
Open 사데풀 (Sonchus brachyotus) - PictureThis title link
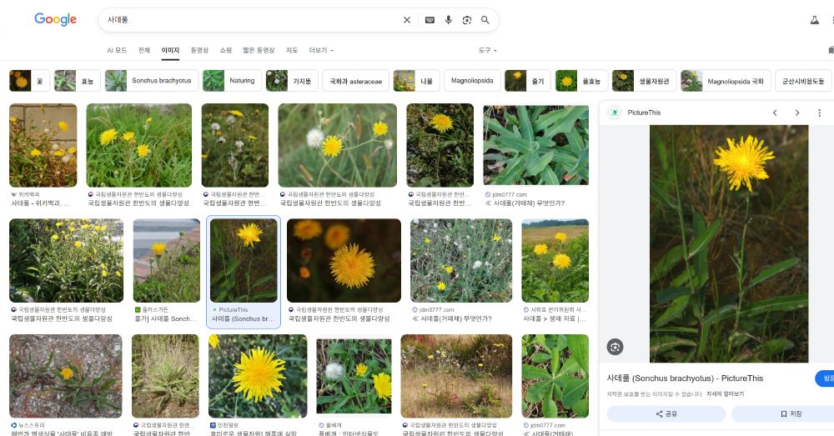(x=685, y=378)
